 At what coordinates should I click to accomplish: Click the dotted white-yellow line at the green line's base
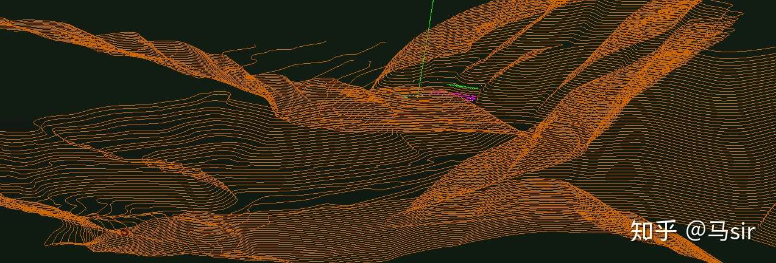(x=412, y=95)
